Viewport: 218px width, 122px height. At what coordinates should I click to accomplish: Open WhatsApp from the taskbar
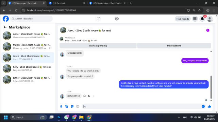tap(66, 118)
